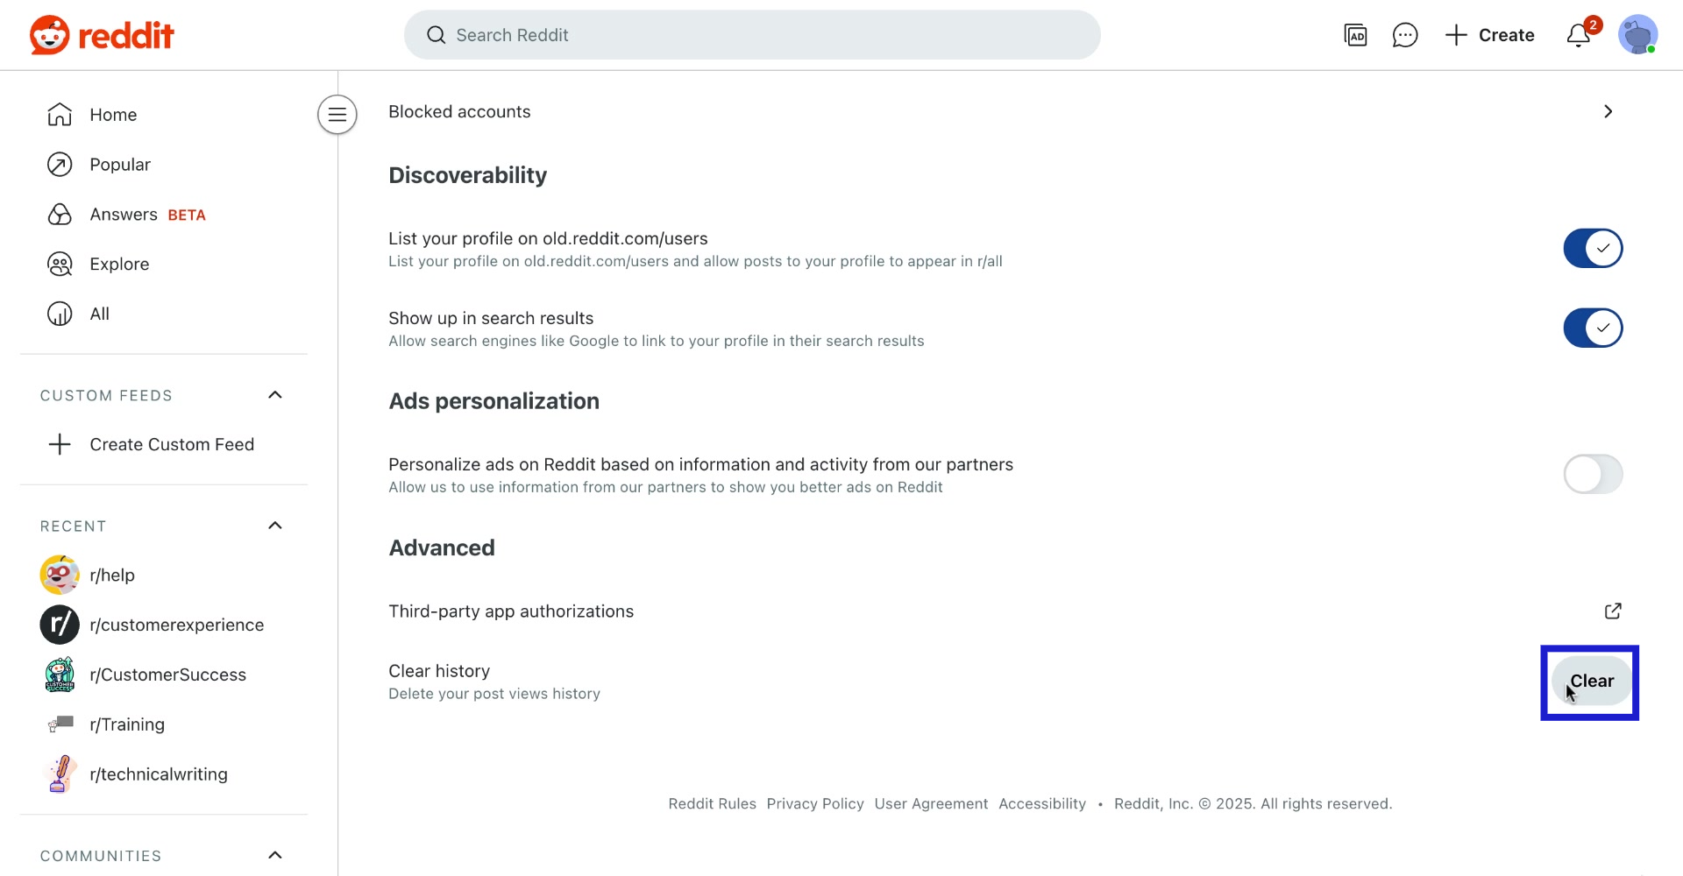Select Popular in the sidebar
The height and width of the screenshot is (876, 1683).
coord(121,164)
